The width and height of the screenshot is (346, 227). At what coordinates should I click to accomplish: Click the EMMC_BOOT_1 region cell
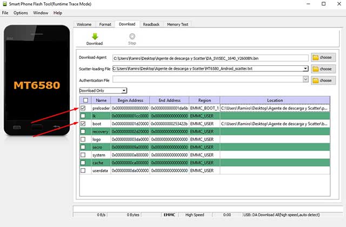click(x=204, y=108)
